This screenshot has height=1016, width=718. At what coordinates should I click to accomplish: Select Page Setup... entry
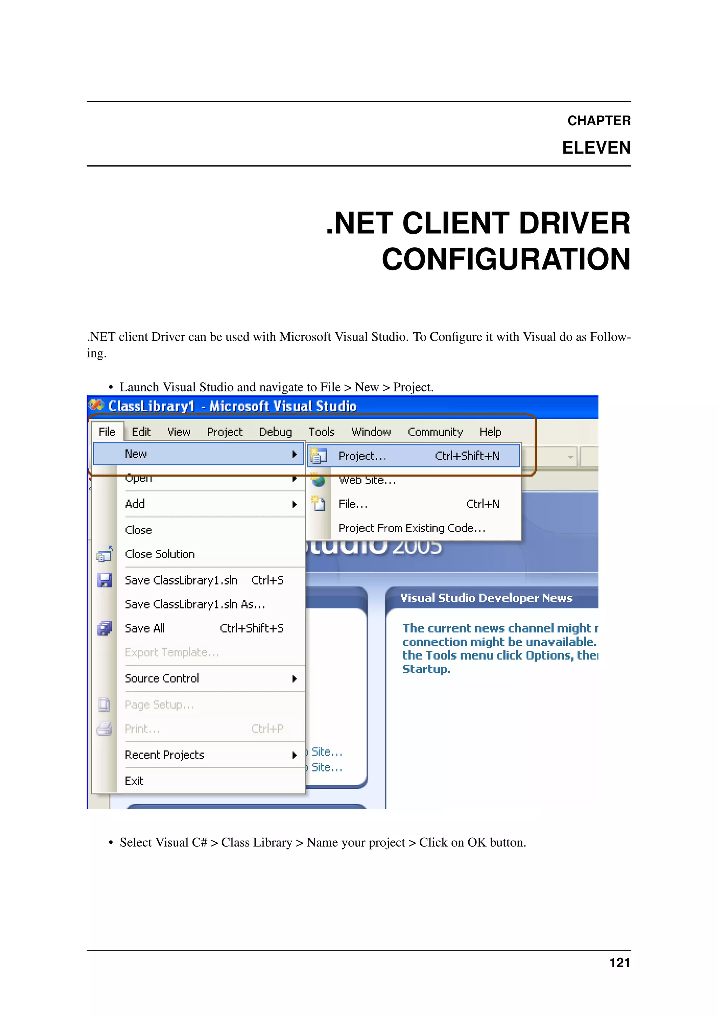(x=198, y=704)
